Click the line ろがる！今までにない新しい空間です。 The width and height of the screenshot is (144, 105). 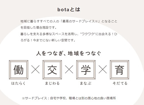pos(48,40)
